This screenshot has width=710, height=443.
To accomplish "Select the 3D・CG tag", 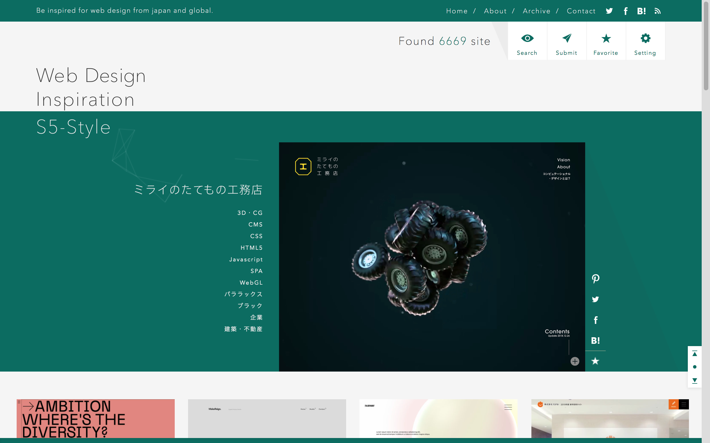I will 250,213.
